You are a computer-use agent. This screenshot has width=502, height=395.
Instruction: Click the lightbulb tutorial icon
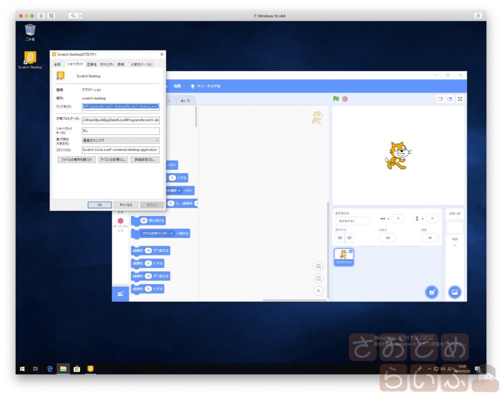(x=192, y=86)
